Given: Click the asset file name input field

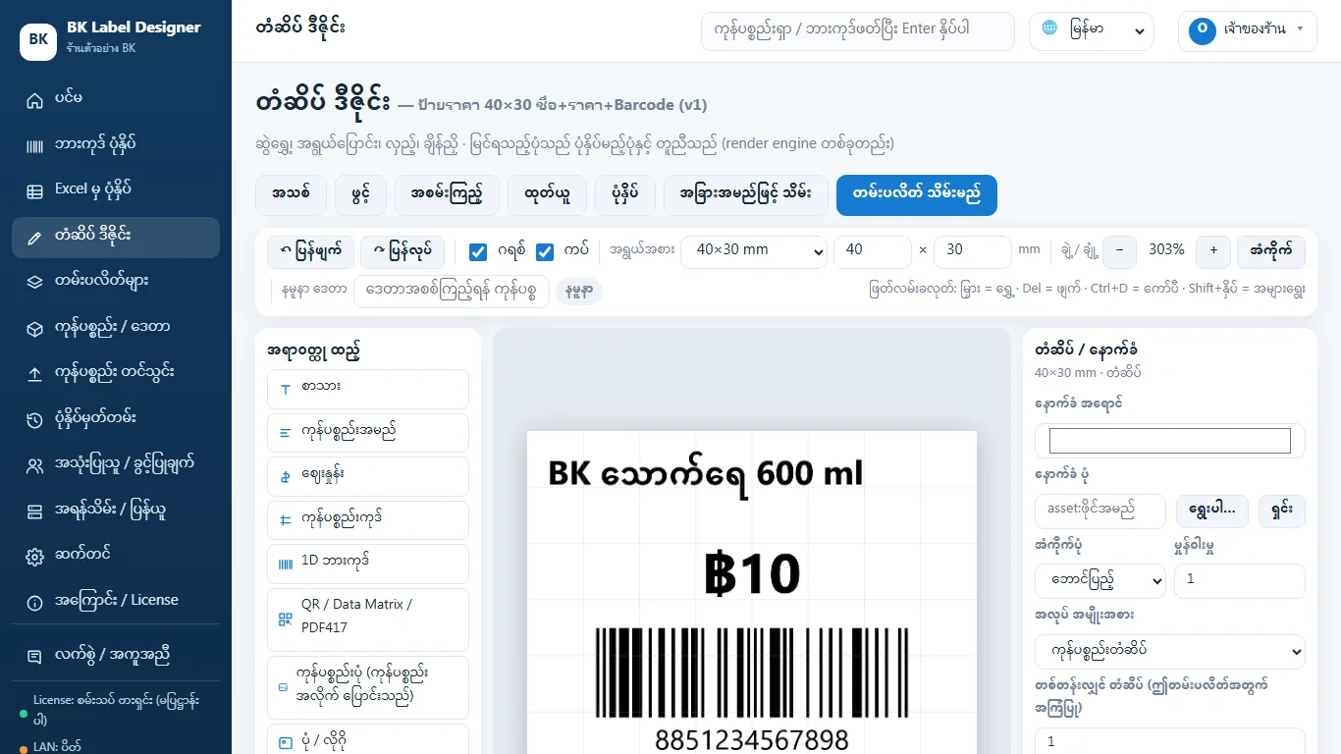Looking at the screenshot, I should tap(1100, 511).
